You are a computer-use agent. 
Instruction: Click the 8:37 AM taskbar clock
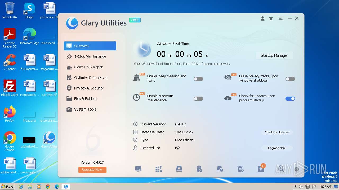pyautogui.click(x=325, y=187)
